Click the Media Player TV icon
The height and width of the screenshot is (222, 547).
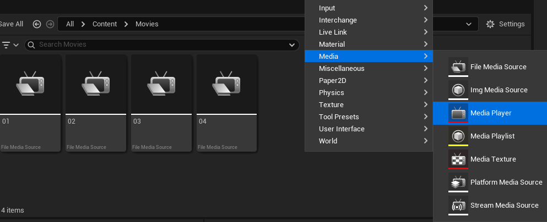458,113
